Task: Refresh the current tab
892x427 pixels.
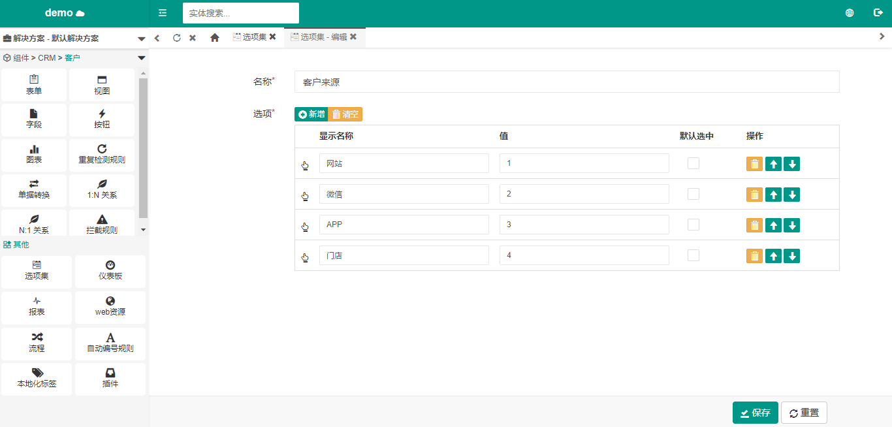Action: pos(176,38)
